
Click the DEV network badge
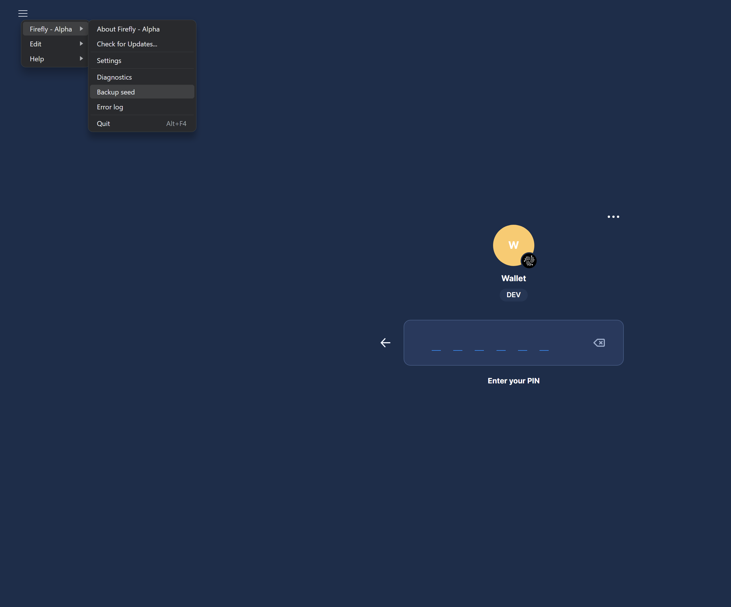pyautogui.click(x=513, y=294)
